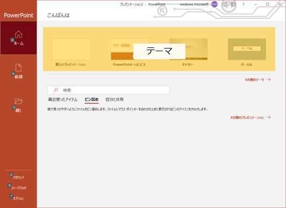Select the blank 新しいプレゼンテーション thumbnail
The image size is (286, 208).
(x=71, y=49)
